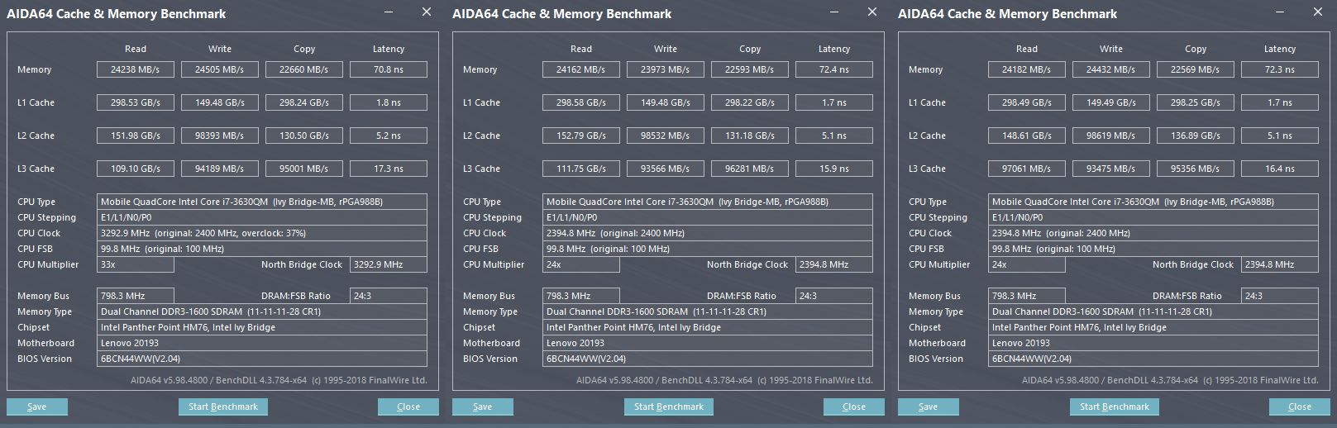This screenshot has height=428, width=1337.
Task: Click left window DRAM:FSB Ratio value 24:3
Action: [x=389, y=296]
